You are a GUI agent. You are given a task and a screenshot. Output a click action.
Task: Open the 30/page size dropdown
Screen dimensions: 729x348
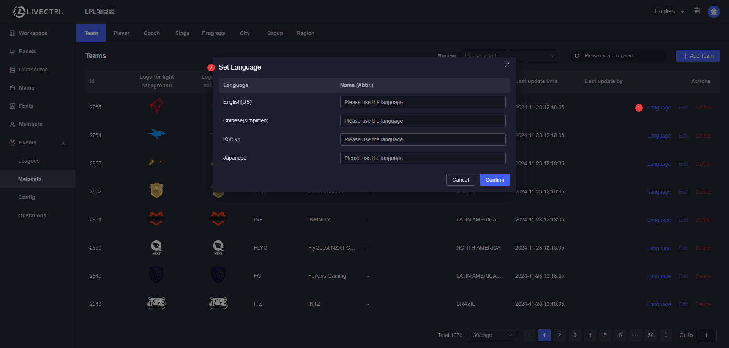coord(492,335)
